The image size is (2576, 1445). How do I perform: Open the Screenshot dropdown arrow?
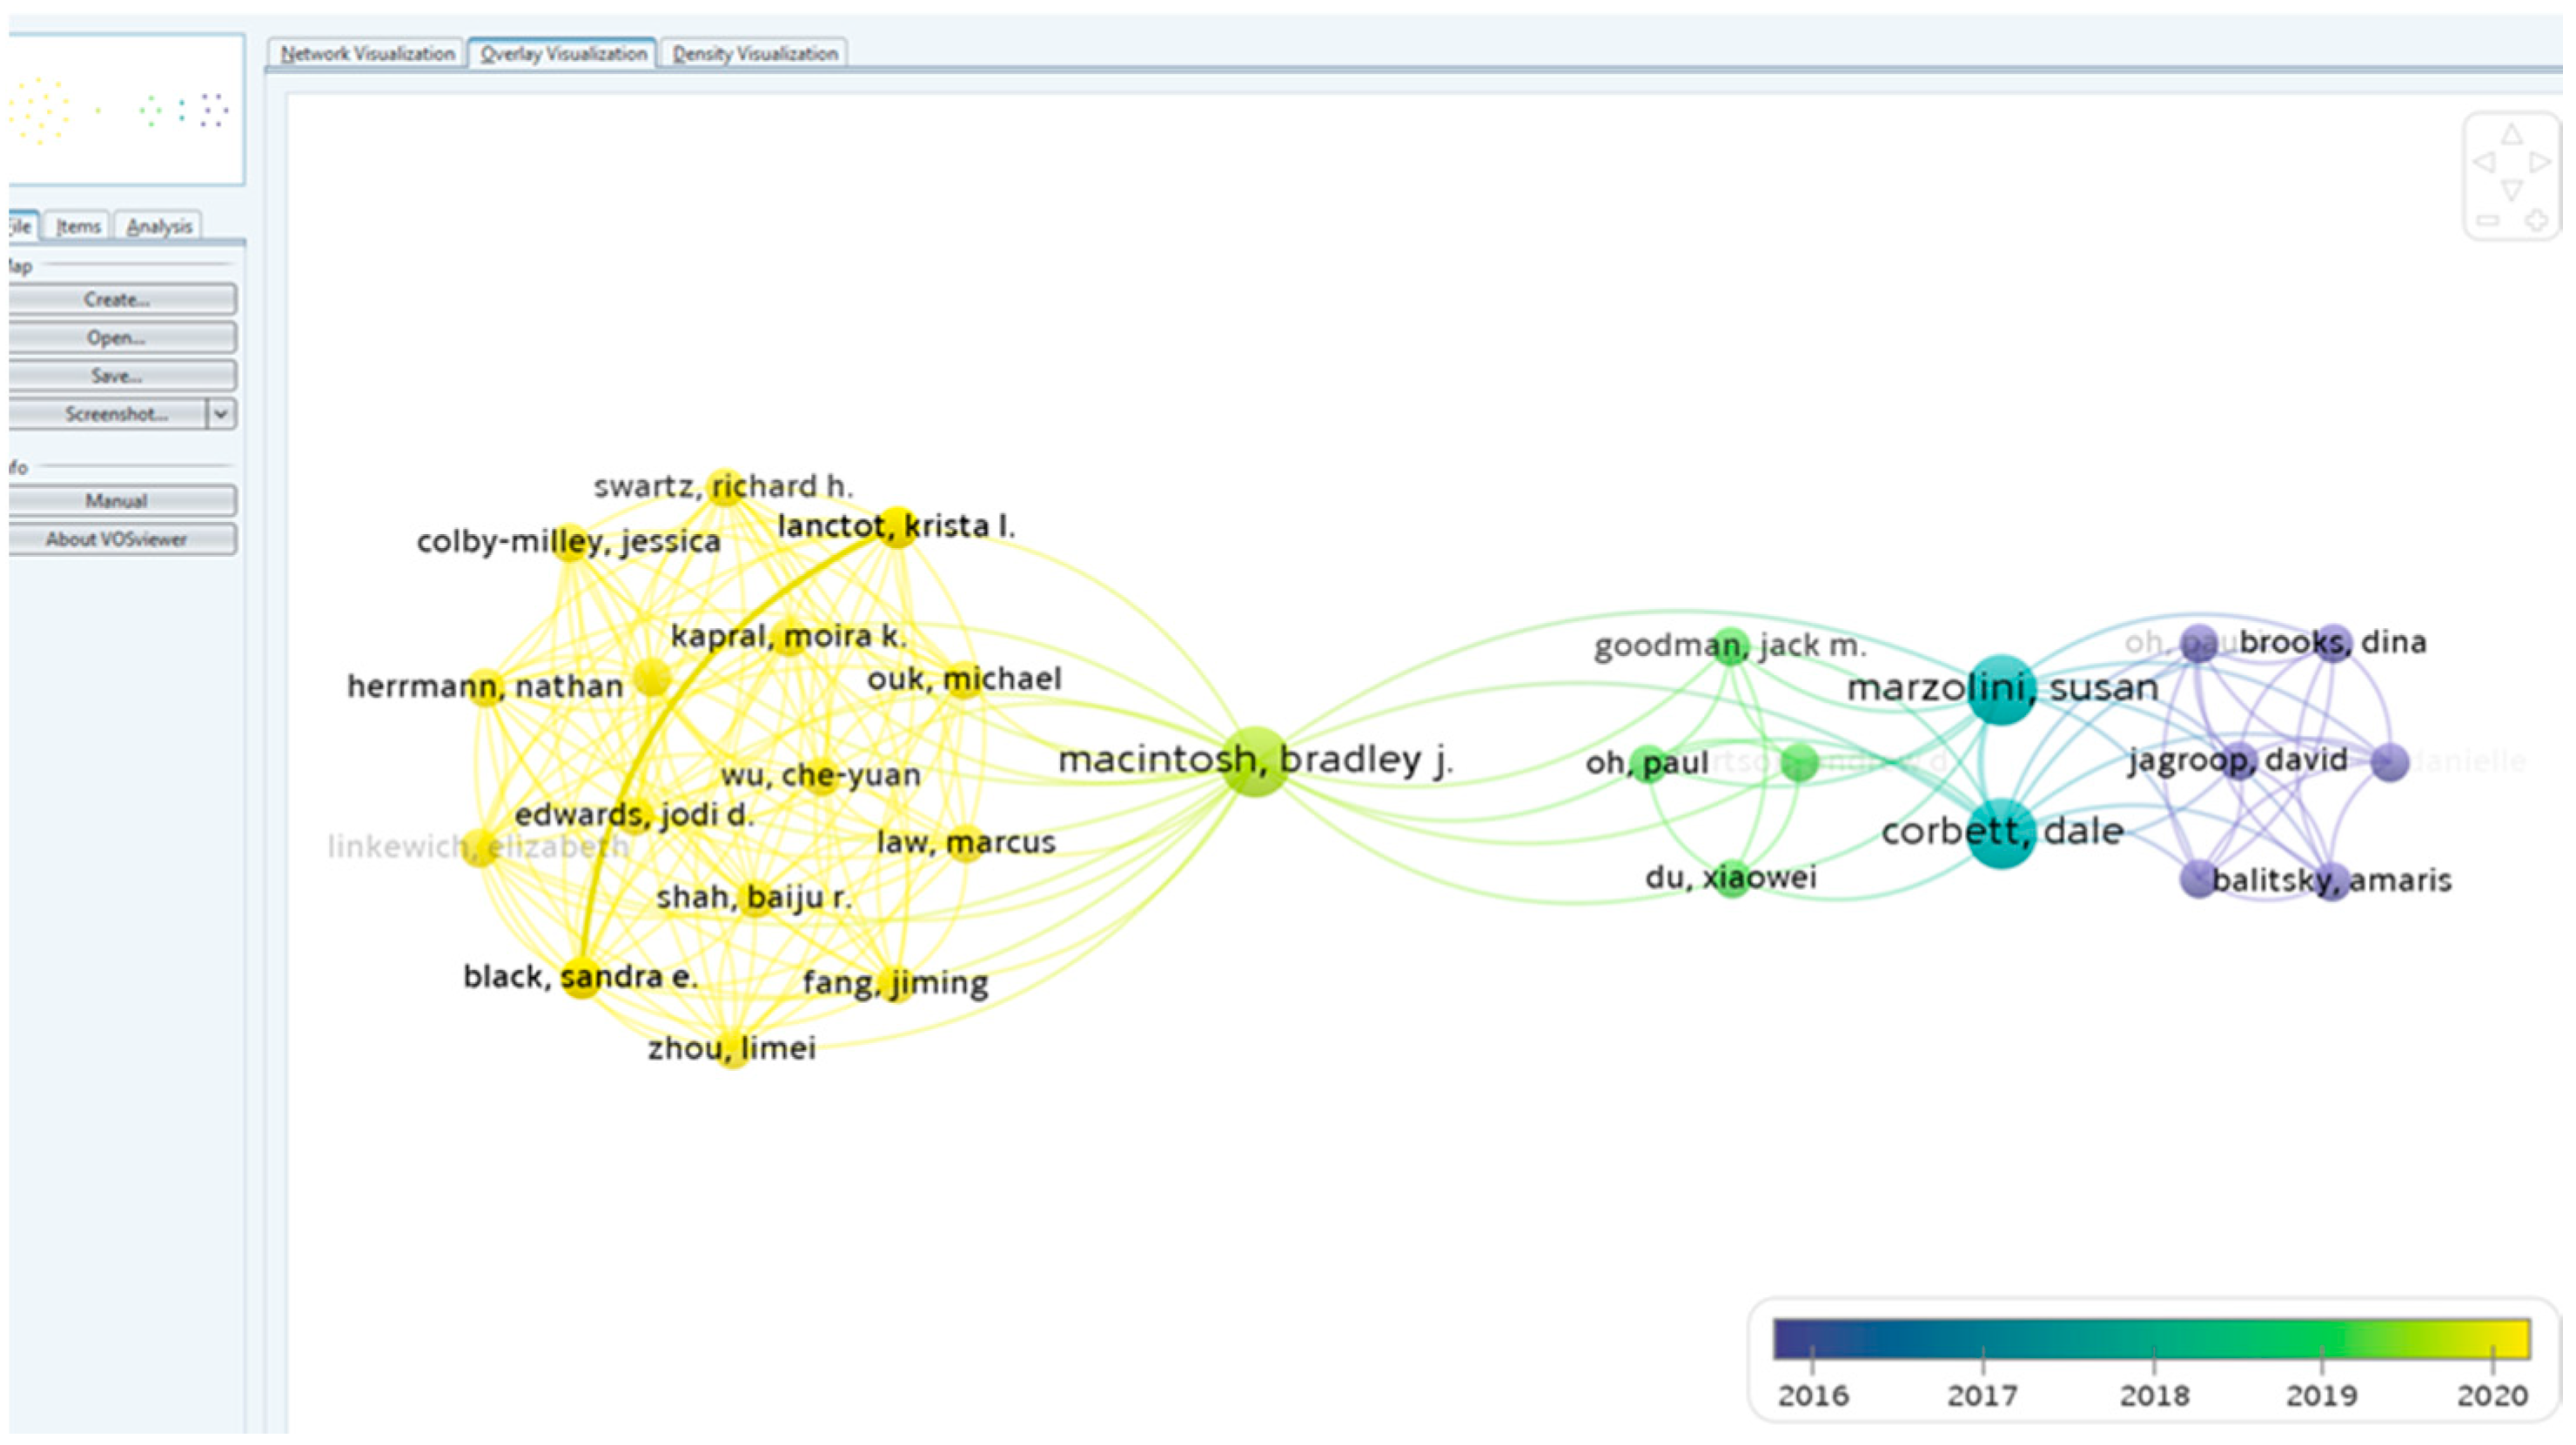pos(221,414)
